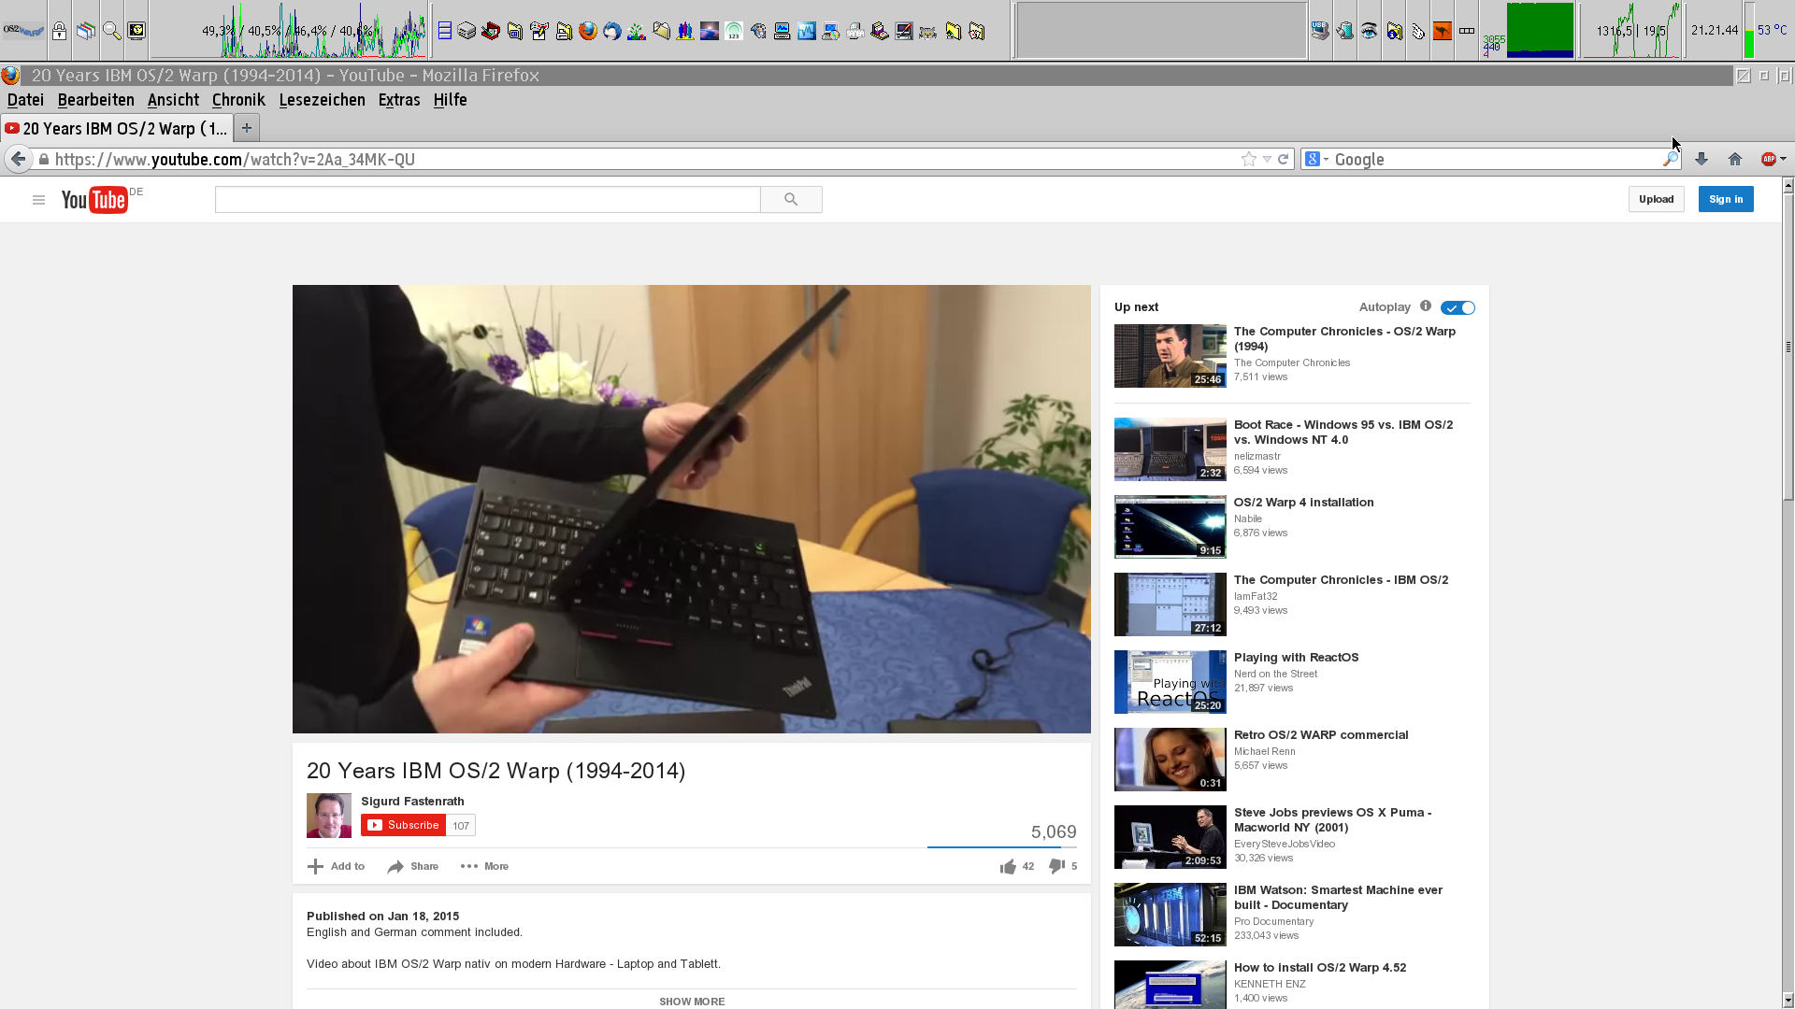Open Sigurd Fastenrath channel link
This screenshot has width=1795, height=1009.
(412, 801)
